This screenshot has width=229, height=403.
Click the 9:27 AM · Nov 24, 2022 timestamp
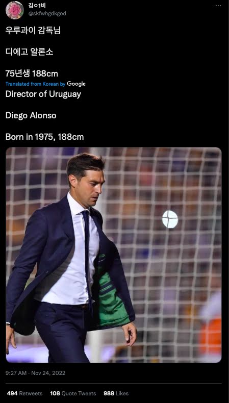pyautogui.click(x=36, y=373)
